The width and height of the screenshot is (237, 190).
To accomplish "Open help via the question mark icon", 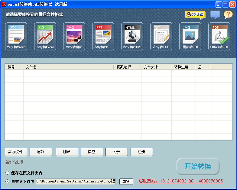I will (x=228, y=14).
